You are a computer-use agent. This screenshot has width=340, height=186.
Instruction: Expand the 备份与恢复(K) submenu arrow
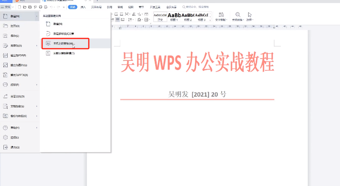[37, 116]
